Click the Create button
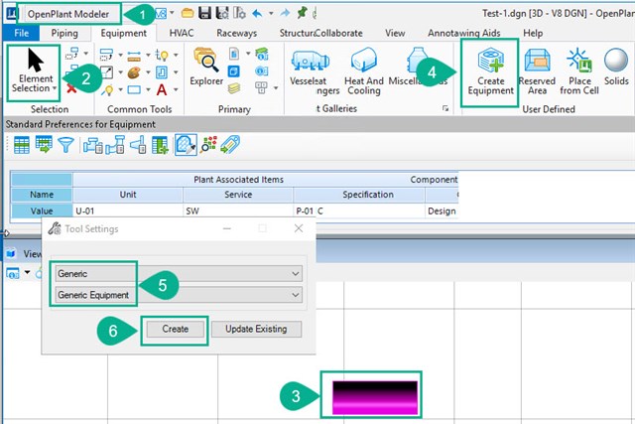This screenshot has width=635, height=424. coord(175,329)
